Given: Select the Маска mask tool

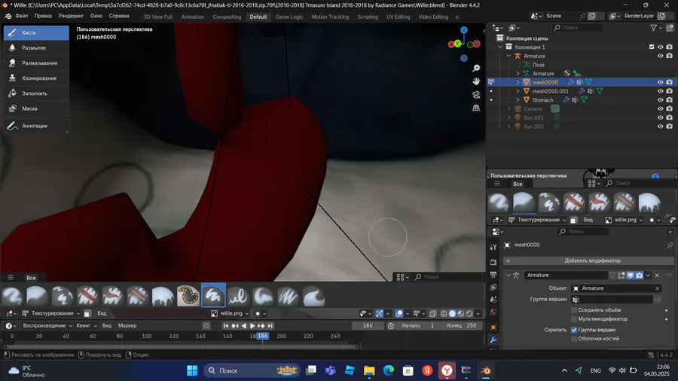Looking at the screenshot, I should (36, 108).
